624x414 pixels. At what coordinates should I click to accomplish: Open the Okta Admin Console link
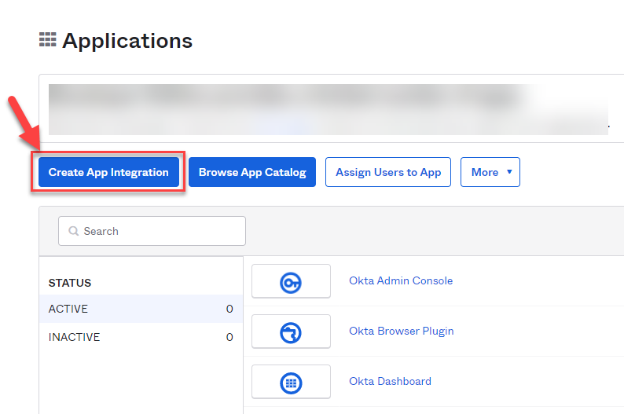[401, 280]
